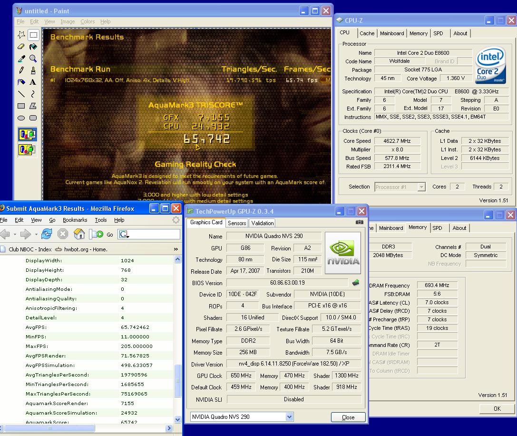Click the AvgFPS value 65.742462 in Firefox

point(135,327)
